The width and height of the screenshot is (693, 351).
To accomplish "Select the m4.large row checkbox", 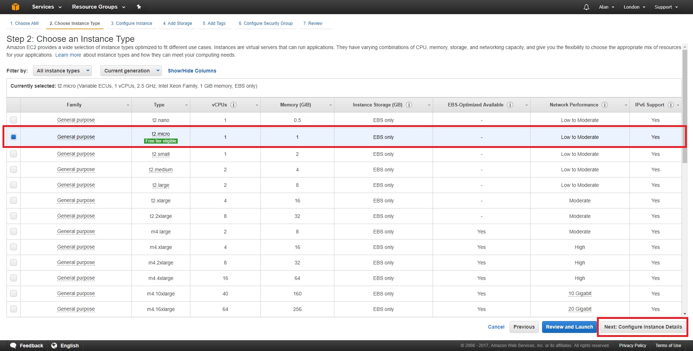I will pos(14,231).
